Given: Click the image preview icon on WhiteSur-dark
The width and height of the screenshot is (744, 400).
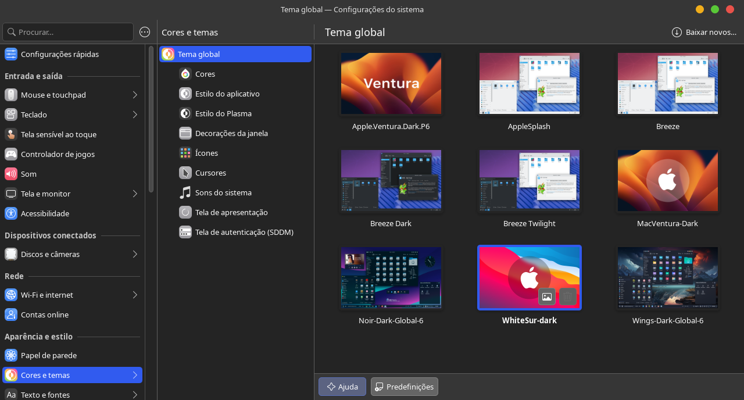Looking at the screenshot, I should (547, 297).
